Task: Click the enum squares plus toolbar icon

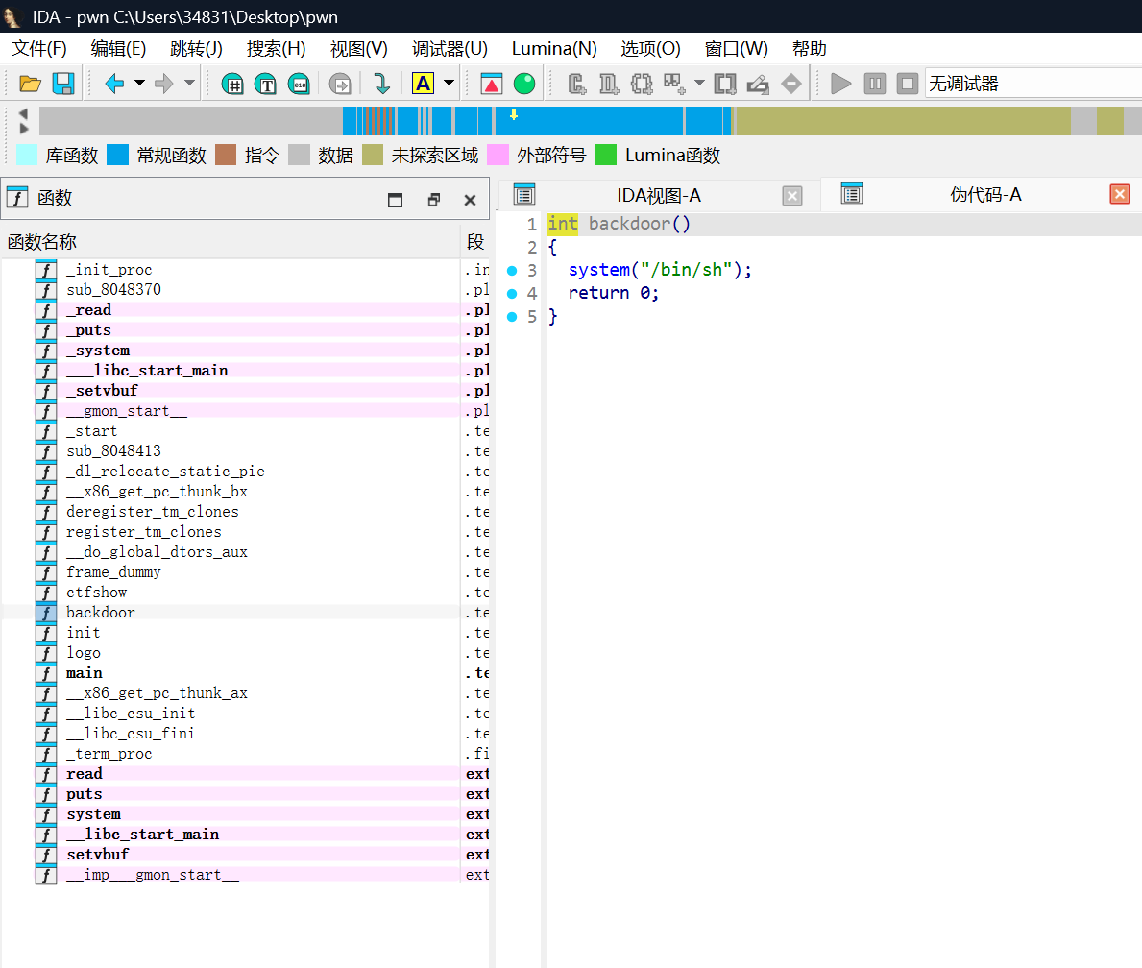Action: point(674,84)
